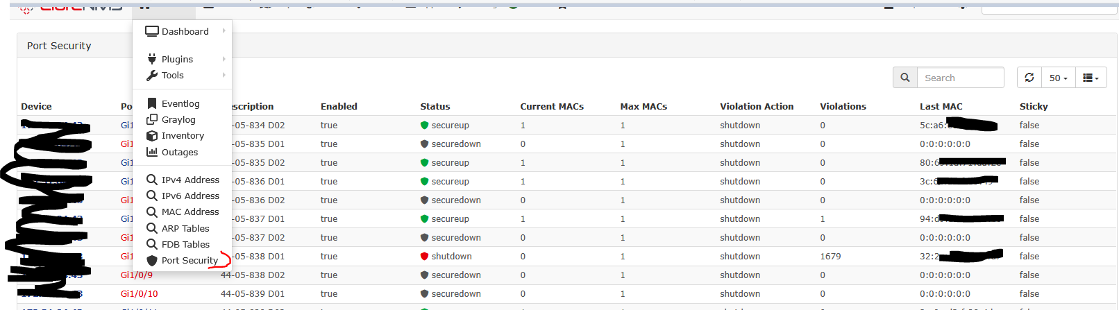Click the FDB Tables search icon

pyautogui.click(x=152, y=244)
